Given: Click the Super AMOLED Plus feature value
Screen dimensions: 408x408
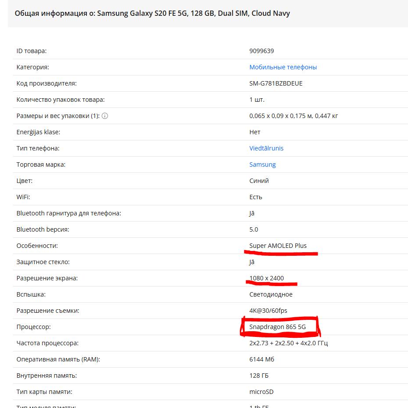Looking at the screenshot, I should click(x=278, y=246).
